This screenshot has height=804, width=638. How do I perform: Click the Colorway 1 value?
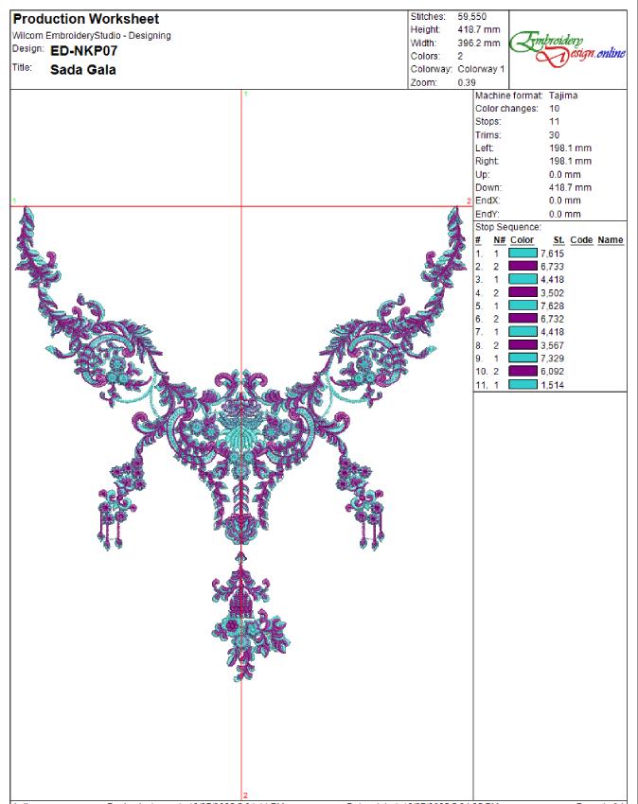(483, 68)
